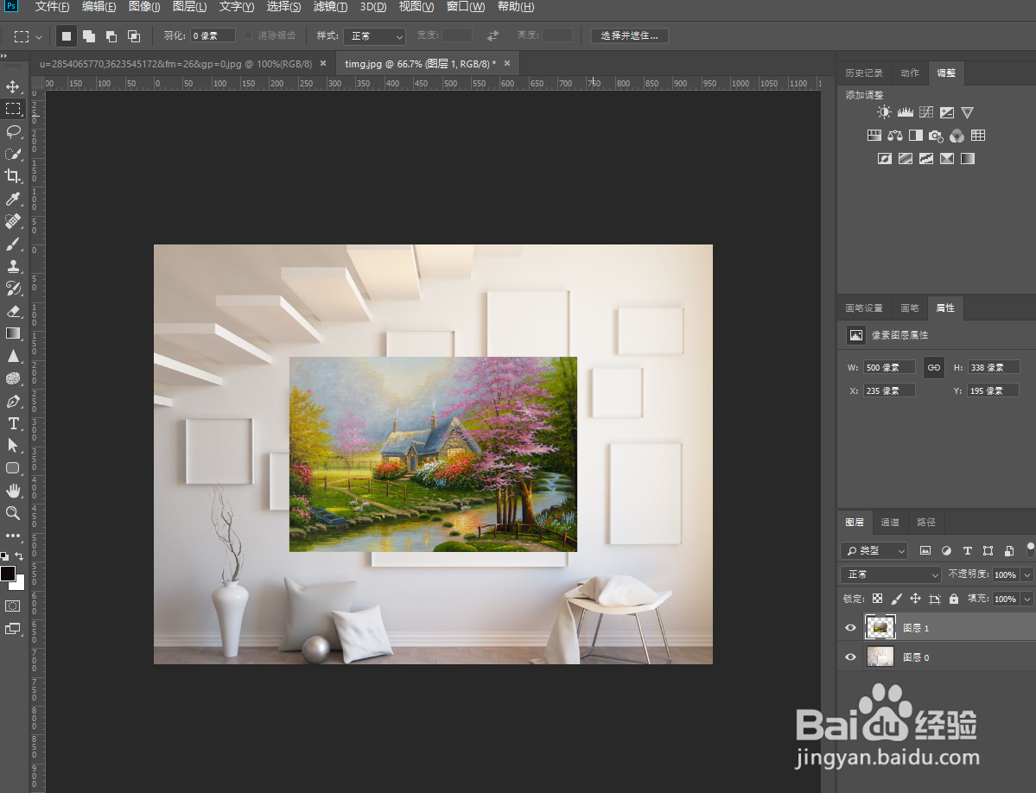
Task: Select the Zoom magnifier tool
Action: pyautogui.click(x=13, y=513)
